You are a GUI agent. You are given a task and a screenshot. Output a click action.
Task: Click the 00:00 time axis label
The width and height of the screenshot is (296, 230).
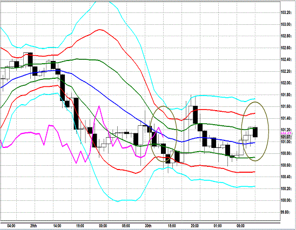click(103, 226)
